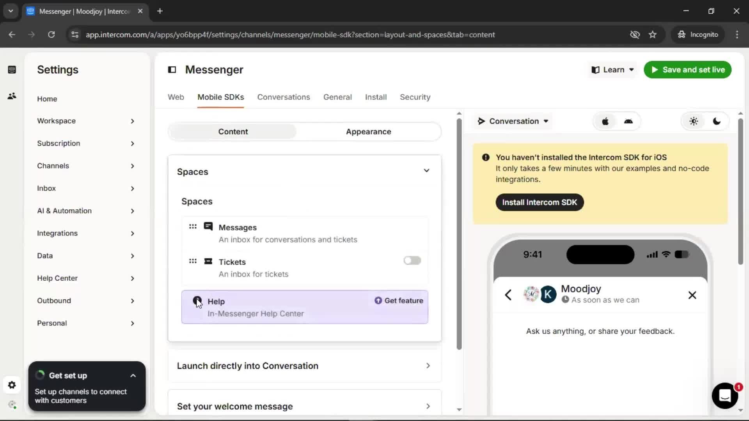Select the Content segment
The height and width of the screenshot is (421, 749).
tap(233, 132)
